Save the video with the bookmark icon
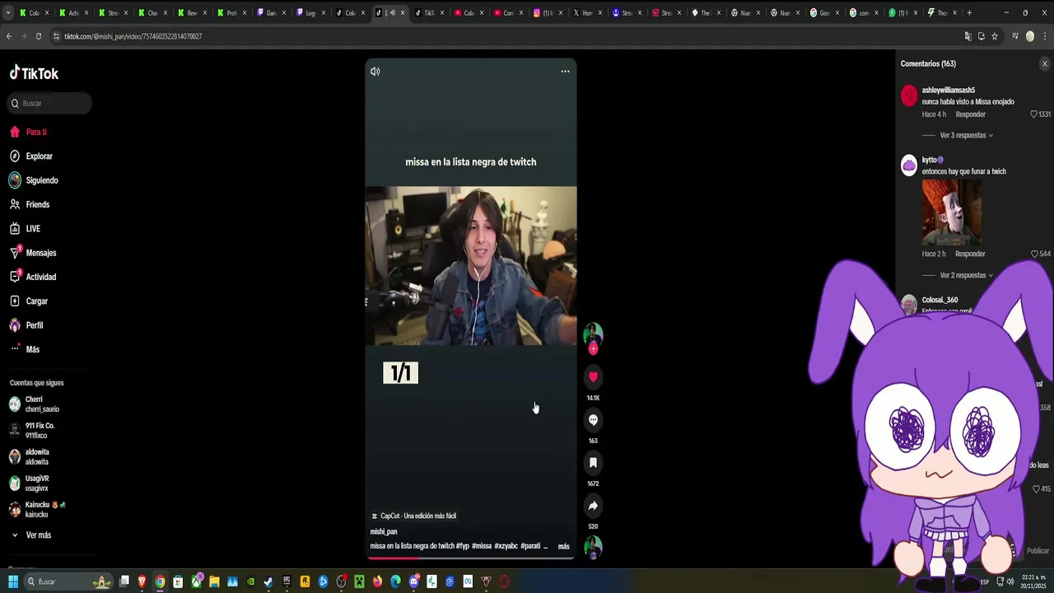Viewport: 1054px width, 593px height. tap(593, 463)
